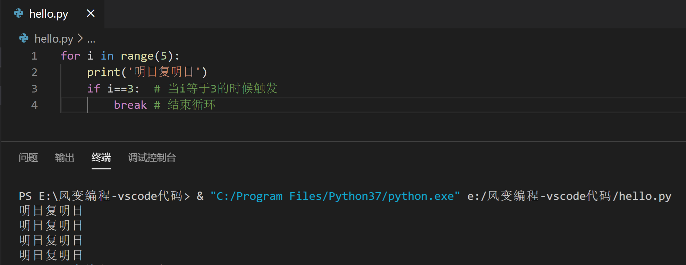Click the Python icon on hello.py tab
This screenshot has height=265, width=686.
pyautogui.click(x=18, y=14)
